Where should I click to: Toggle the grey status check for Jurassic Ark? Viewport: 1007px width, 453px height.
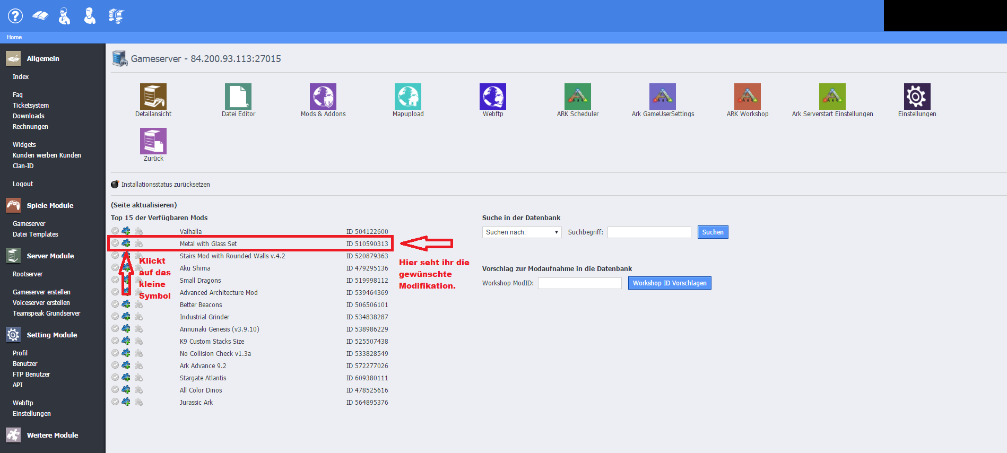115,402
